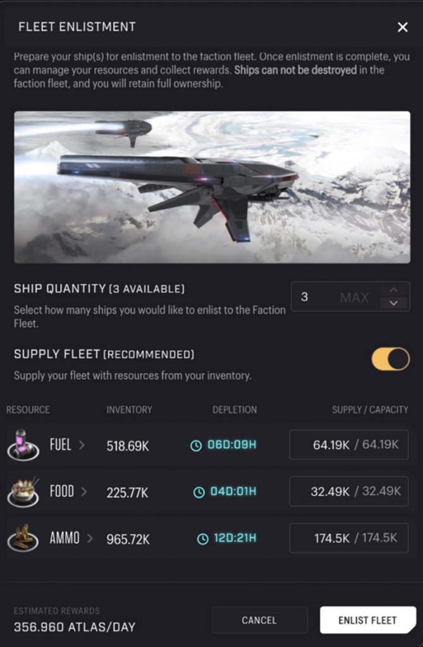This screenshot has height=647, width=423.
Task: Close the Fleet Enlistment dialog
Action: [403, 27]
